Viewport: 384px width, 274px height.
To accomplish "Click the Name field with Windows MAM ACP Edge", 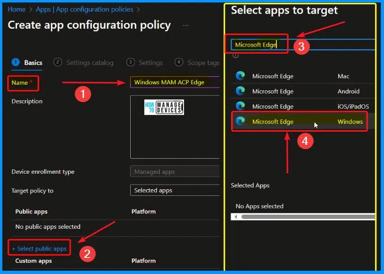I will click(175, 82).
